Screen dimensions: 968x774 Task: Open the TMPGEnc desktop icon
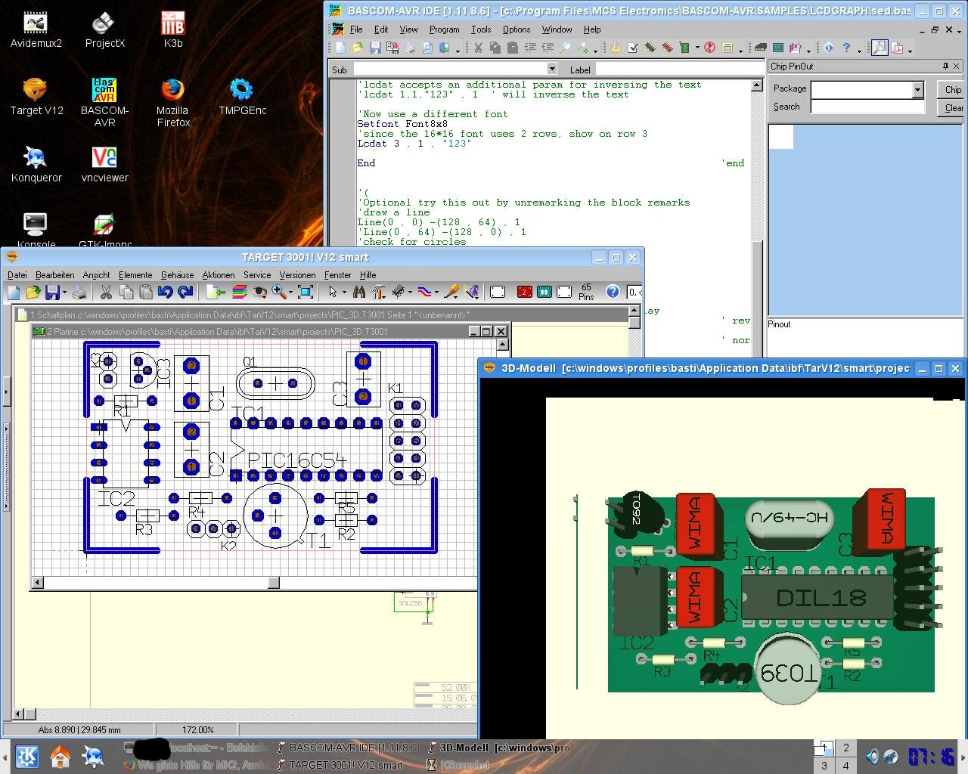(242, 97)
